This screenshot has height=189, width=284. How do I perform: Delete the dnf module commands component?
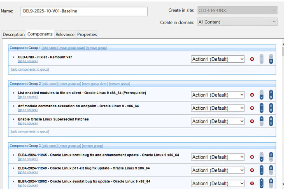point(252,108)
